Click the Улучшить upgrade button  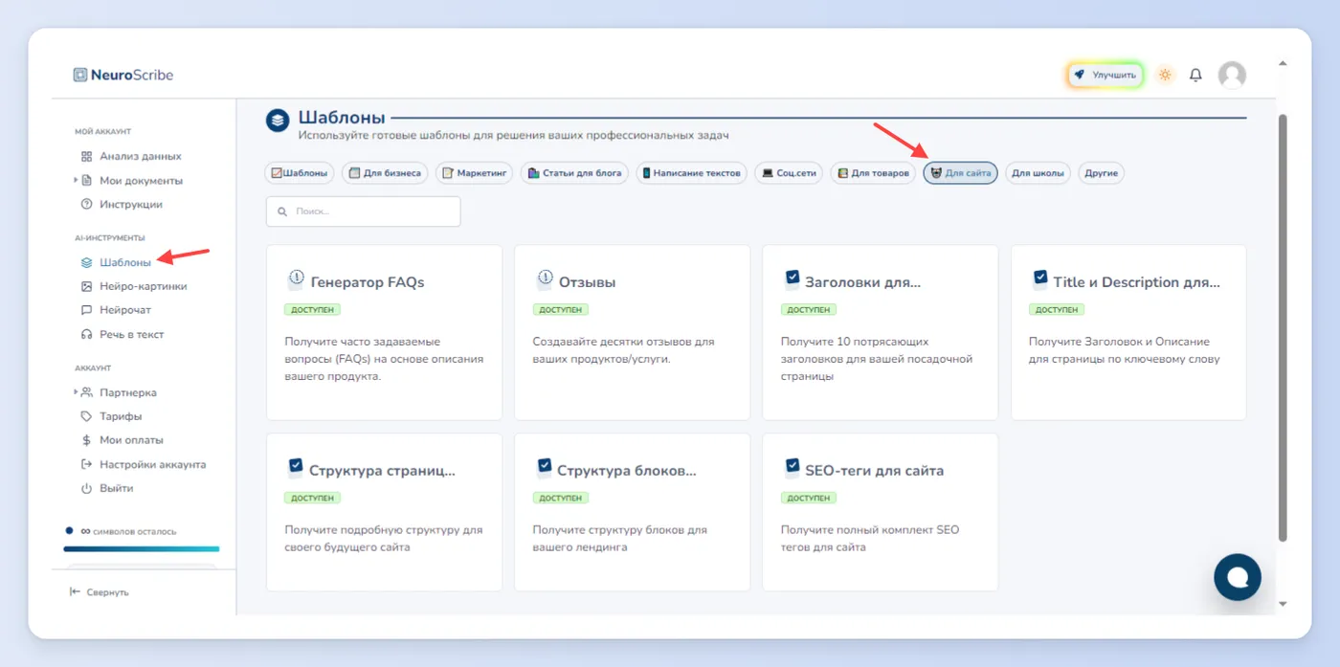(1105, 75)
